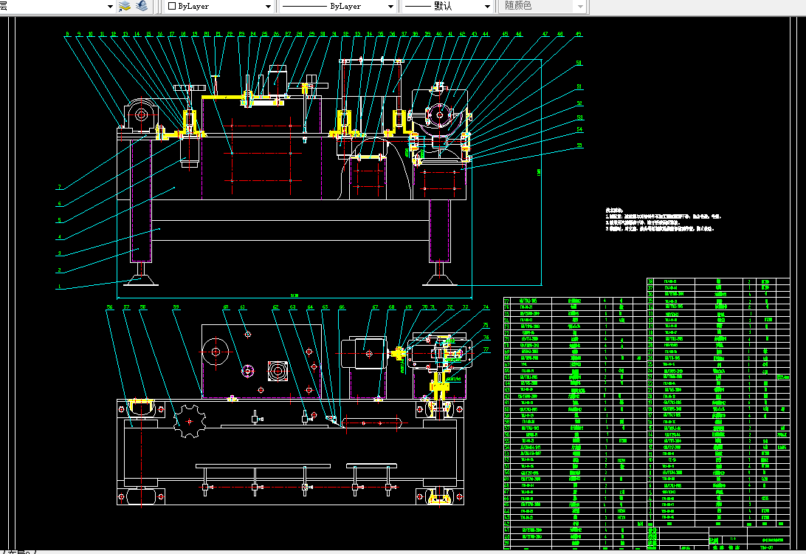Click balloon number 68 in plan view
Screen dimensions: 806x554
click(392, 307)
